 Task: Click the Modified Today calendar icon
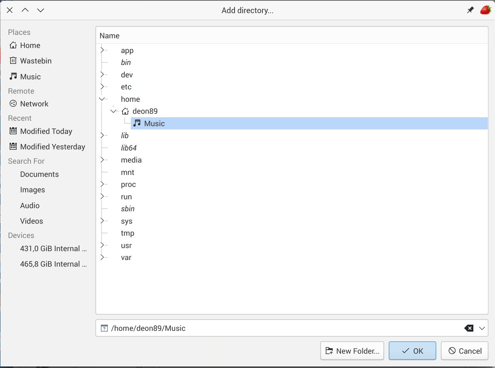pyautogui.click(x=13, y=131)
